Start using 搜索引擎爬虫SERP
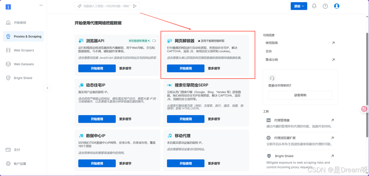 pos(186,119)
